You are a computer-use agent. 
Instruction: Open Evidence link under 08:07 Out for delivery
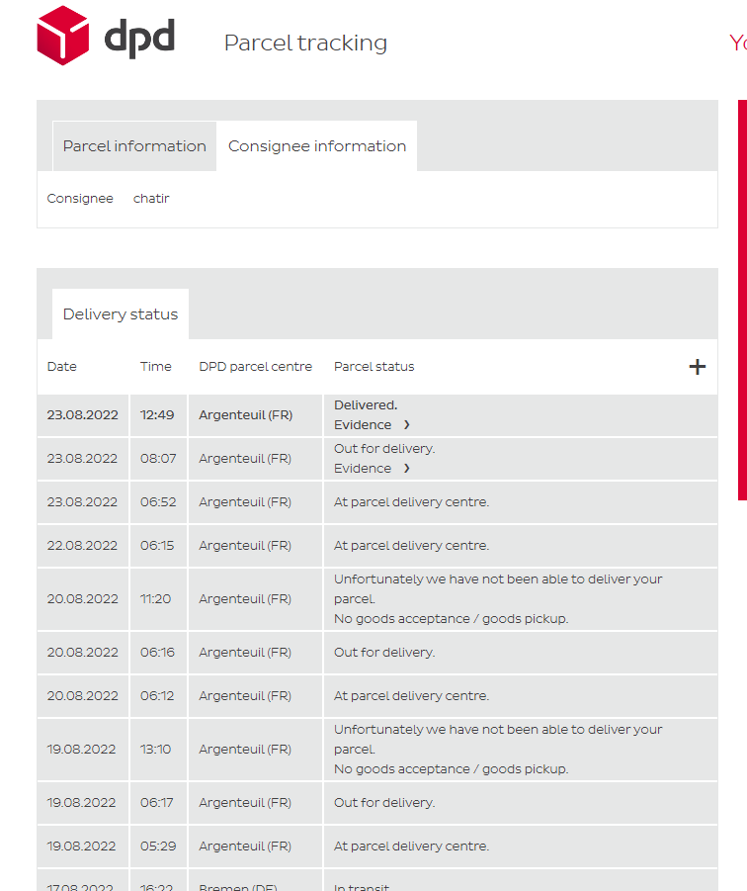363,469
